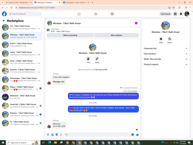This screenshot has height=145, width=193.
Task: Open browser extensions puzzle icon
Action: 179,8
